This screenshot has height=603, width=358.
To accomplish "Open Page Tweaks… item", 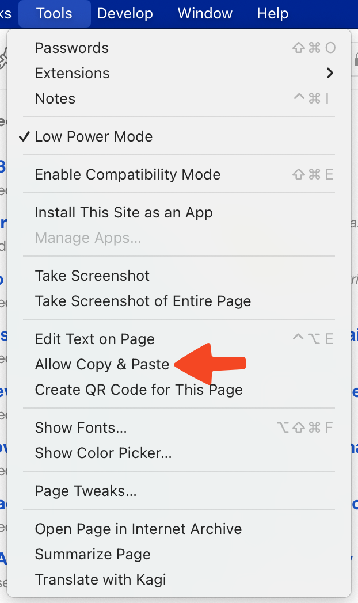I will tap(179, 491).
